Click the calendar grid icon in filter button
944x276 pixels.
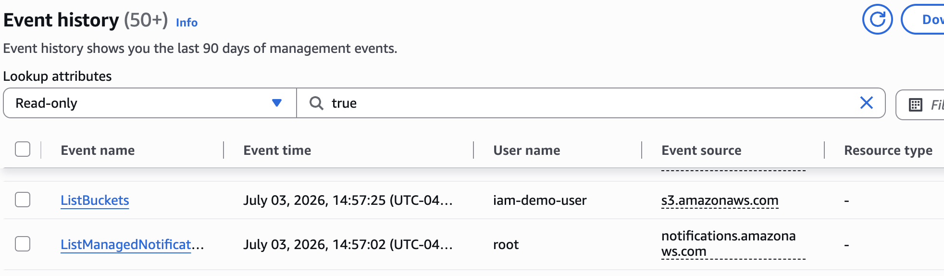point(916,104)
